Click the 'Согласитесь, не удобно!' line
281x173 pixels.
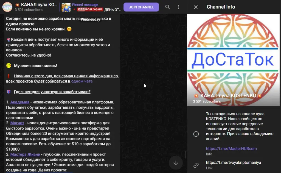tap(29, 55)
